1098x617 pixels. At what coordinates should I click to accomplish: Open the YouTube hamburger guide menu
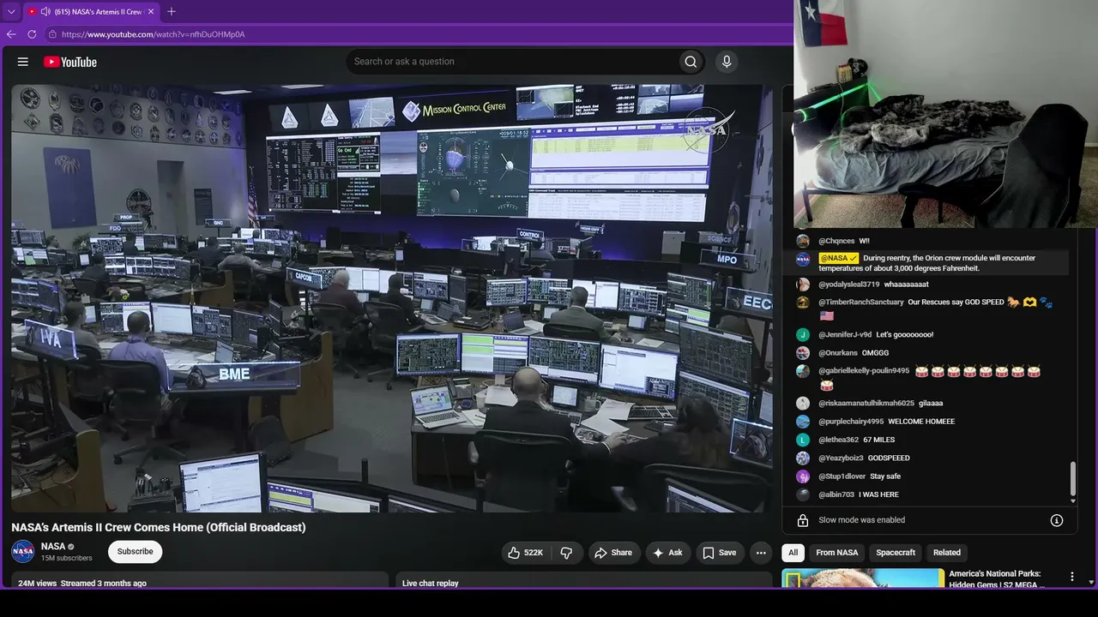(23, 62)
